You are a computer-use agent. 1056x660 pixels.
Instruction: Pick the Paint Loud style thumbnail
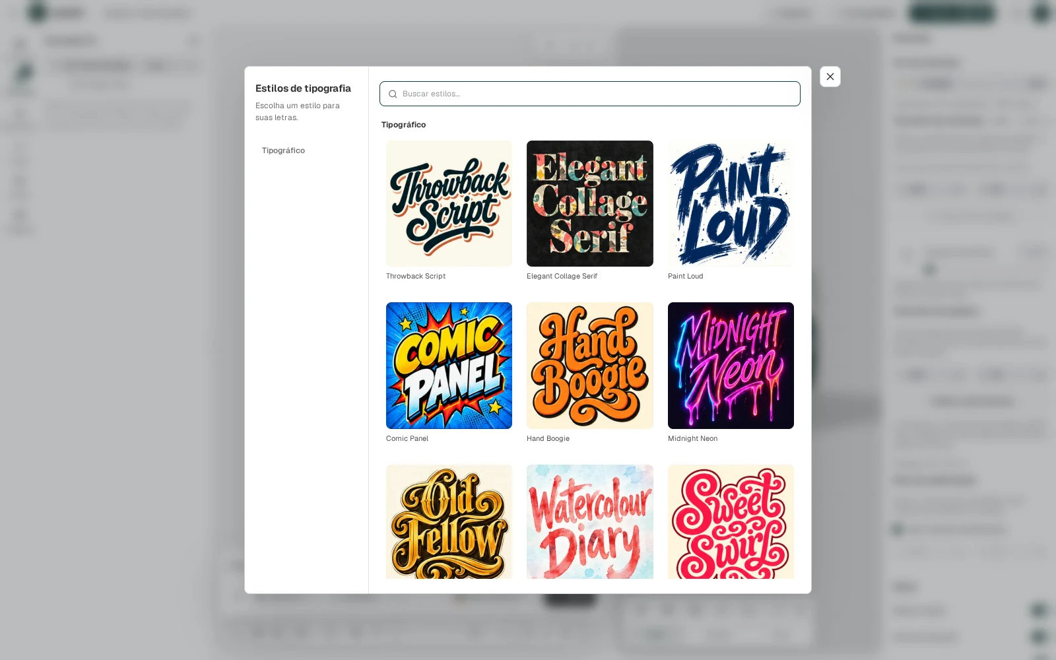(731, 203)
